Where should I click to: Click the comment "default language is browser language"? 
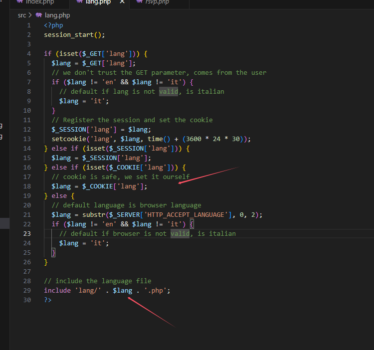pos(127,205)
